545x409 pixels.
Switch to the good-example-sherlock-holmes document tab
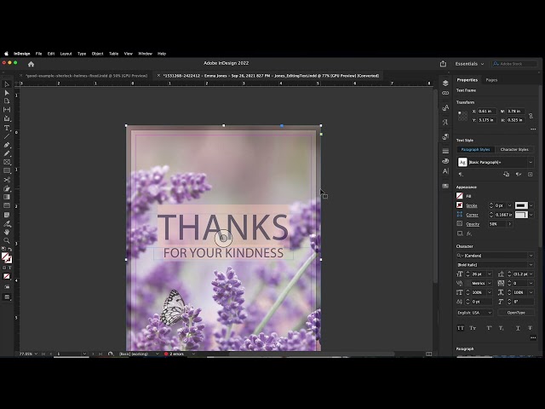[86, 76]
